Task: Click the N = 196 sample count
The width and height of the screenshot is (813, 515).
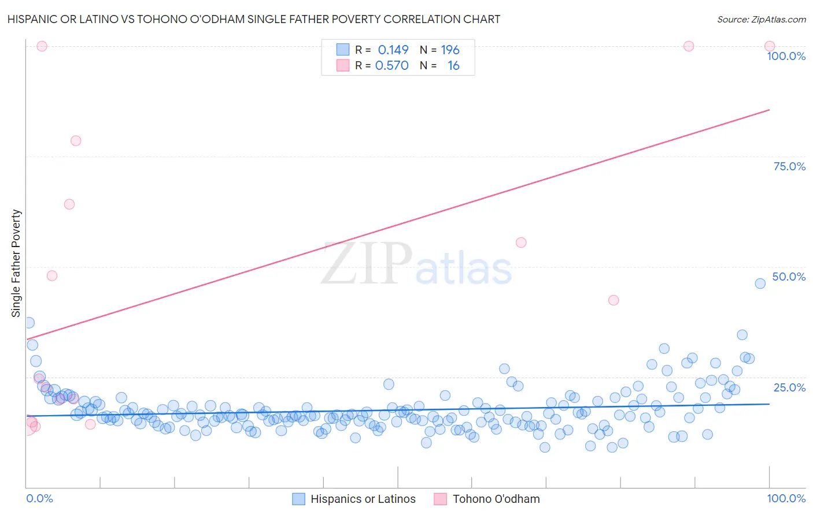Action: pos(439,50)
